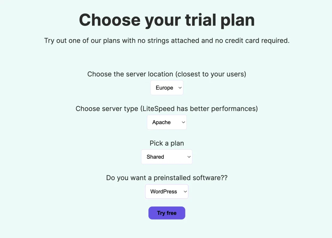Image resolution: width=332 pixels, height=238 pixels.
Task: Click the heading Choose your trial plan
Action: pos(166,20)
